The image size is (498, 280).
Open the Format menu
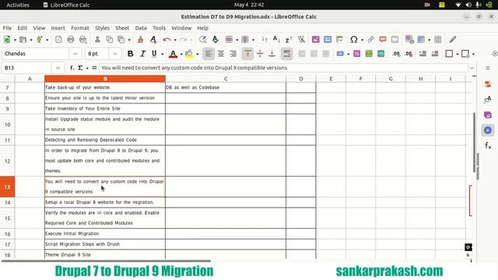tap(79, 28)
